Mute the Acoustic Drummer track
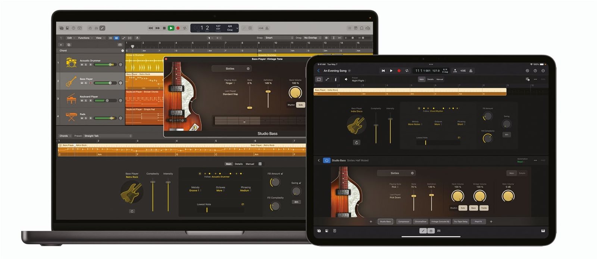Screen dimensions: 597x259 coord(82,65)
